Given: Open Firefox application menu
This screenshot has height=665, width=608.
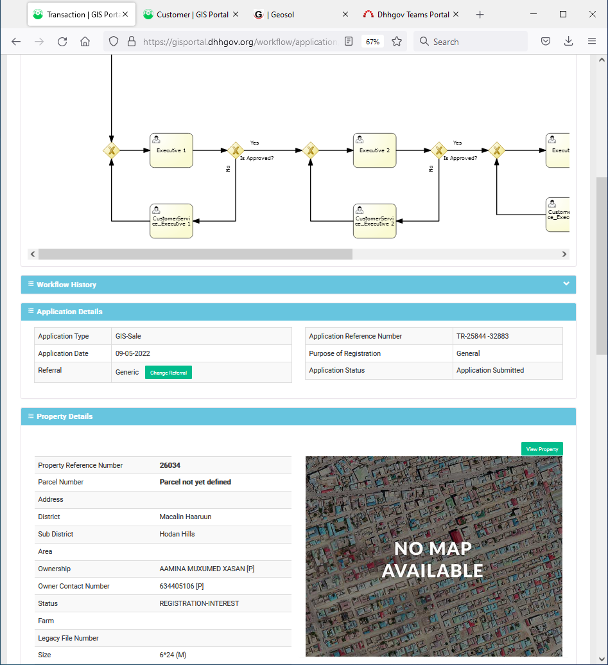Looking at the screenshot, I should click(x=592, y=42).
